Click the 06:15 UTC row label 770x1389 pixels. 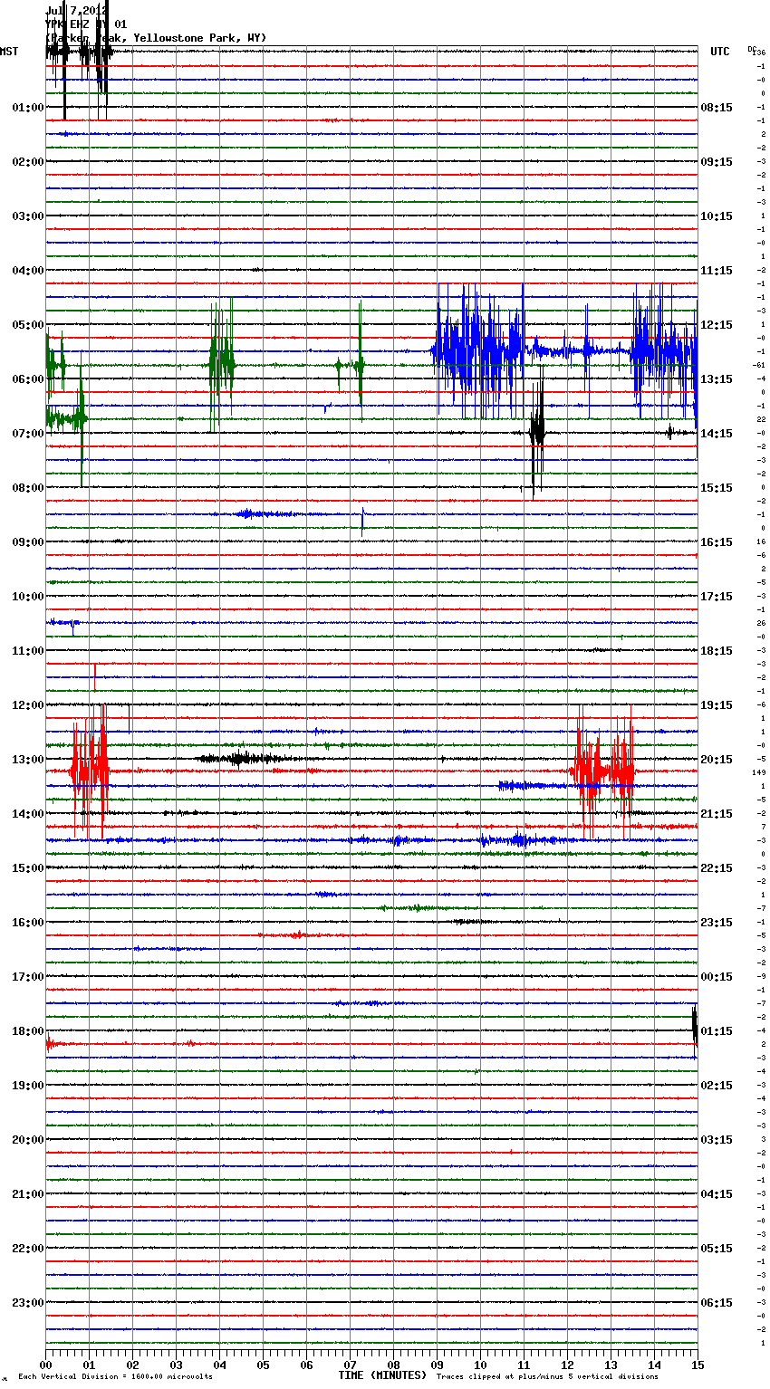717,1303
